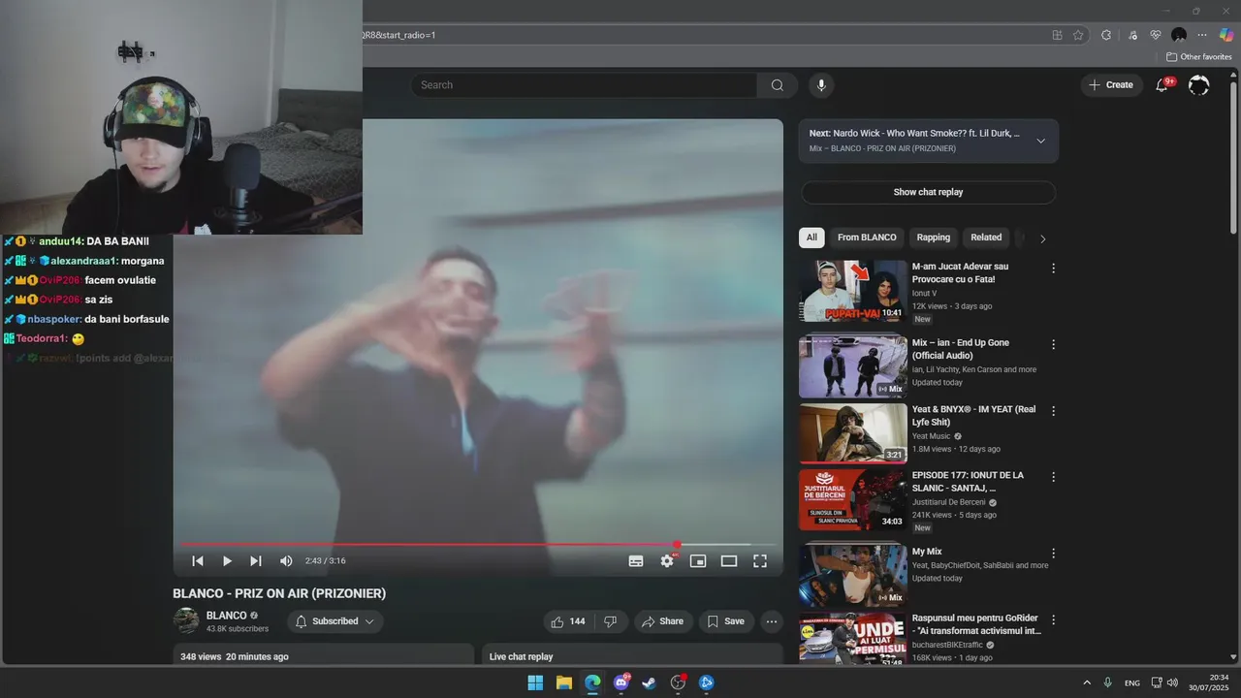Screen dimensions: 1241x698
Task: Open Edge Settings and more menu
Action: (x=1202, y=35)
